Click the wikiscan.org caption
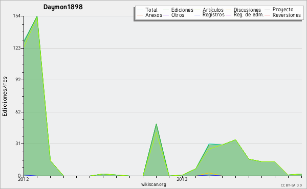Screen dimensions: 307x189 pos(153,184)
